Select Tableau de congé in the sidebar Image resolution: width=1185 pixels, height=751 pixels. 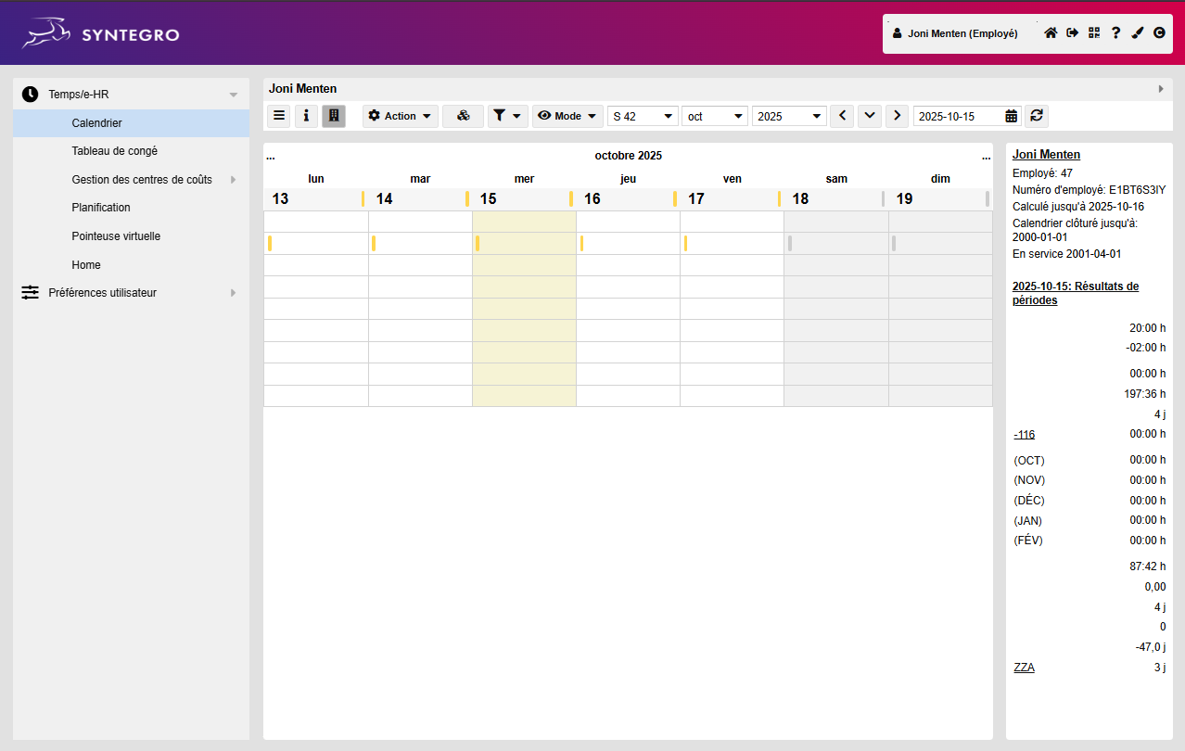[112, 150]
